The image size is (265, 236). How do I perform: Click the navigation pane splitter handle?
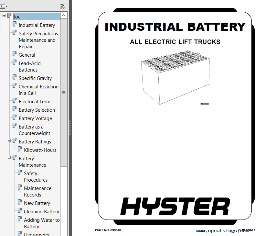click(x=70, y=128)
